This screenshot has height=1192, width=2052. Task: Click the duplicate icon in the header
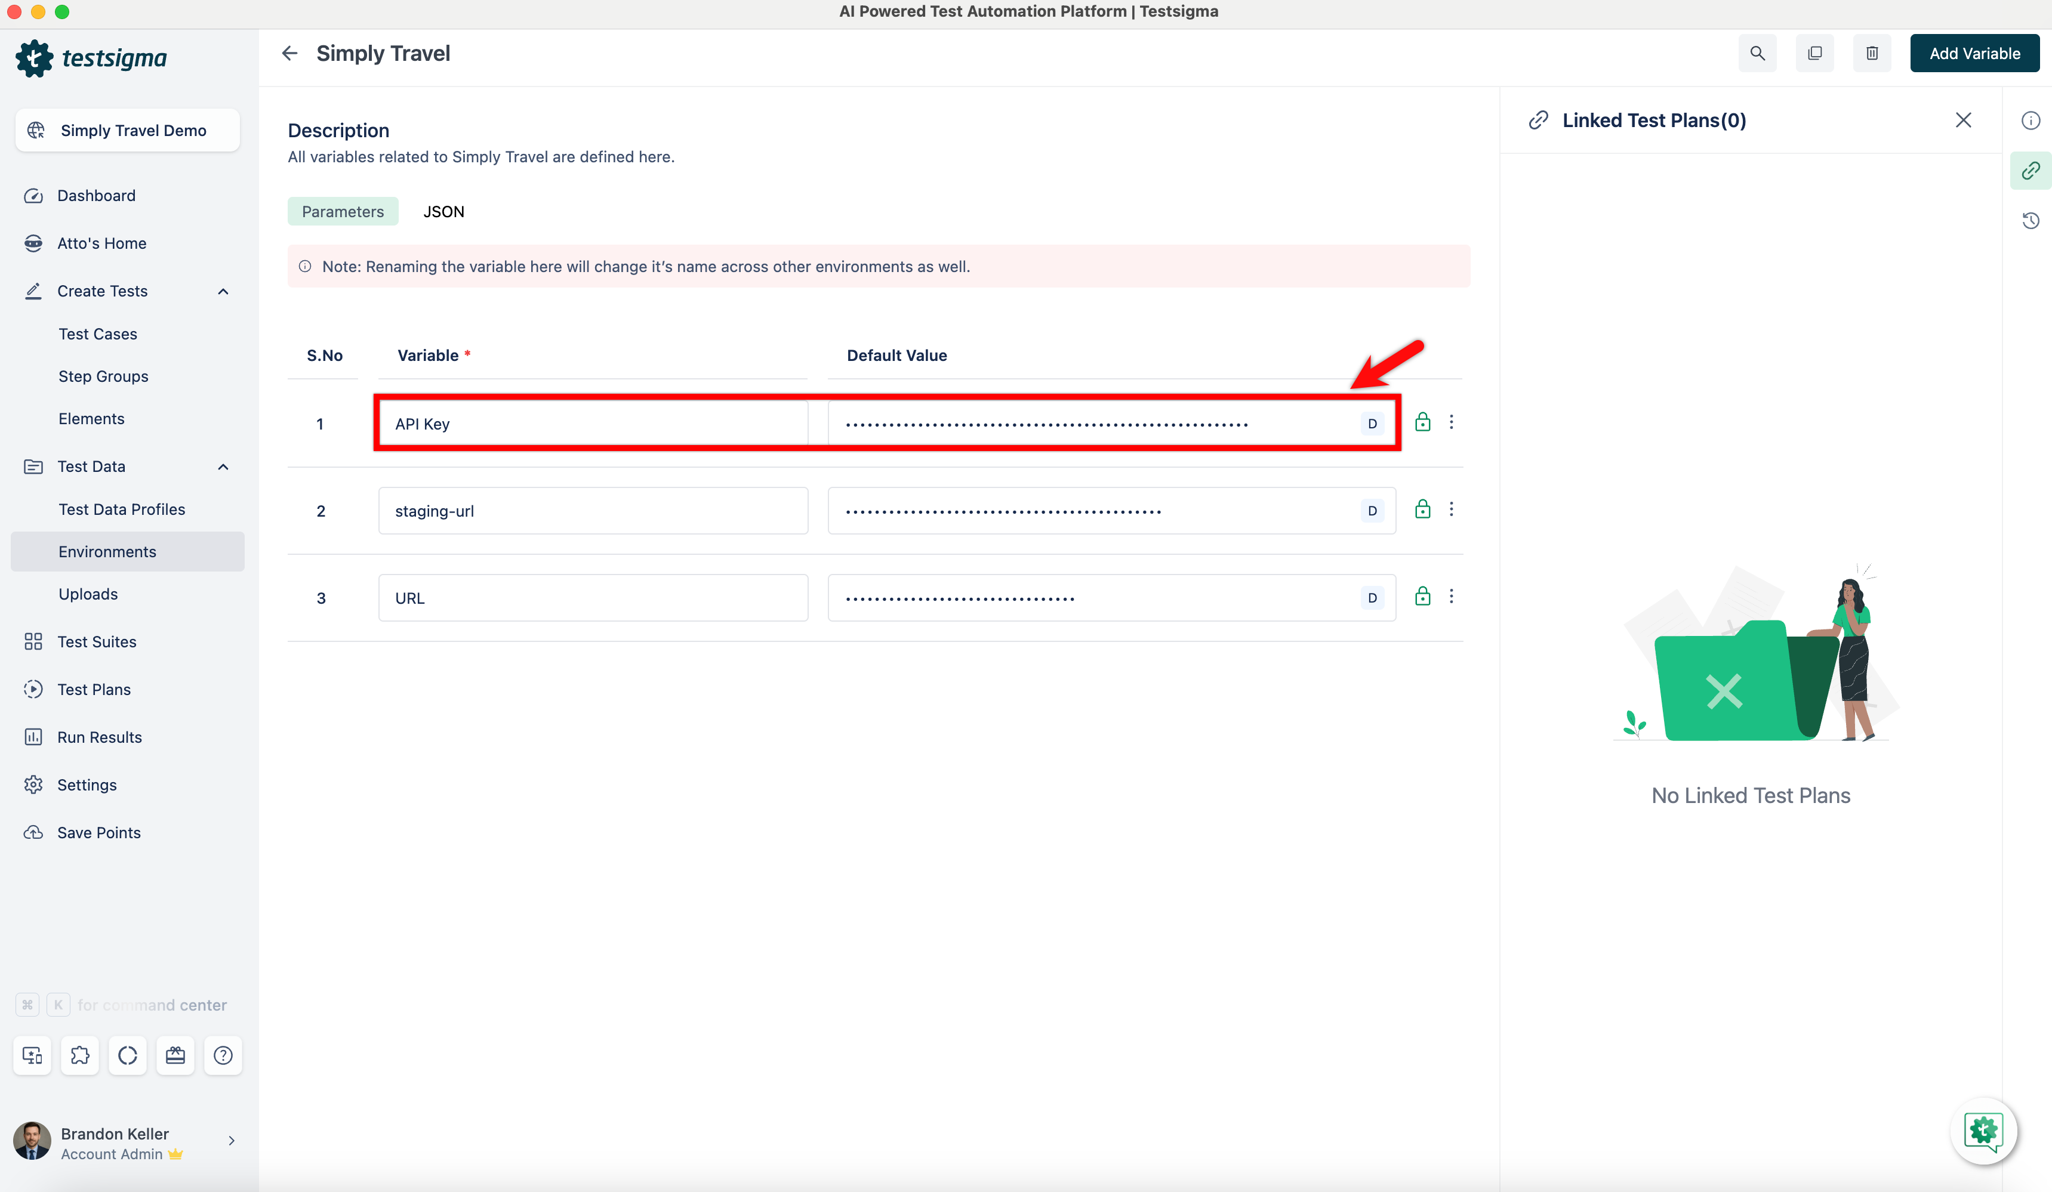coord(1814,53)
